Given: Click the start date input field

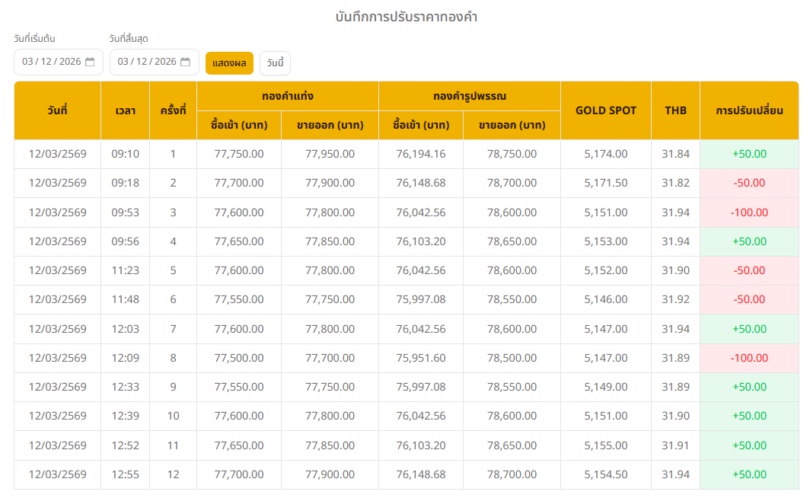Looking at the screenshot, I should 51,62.
